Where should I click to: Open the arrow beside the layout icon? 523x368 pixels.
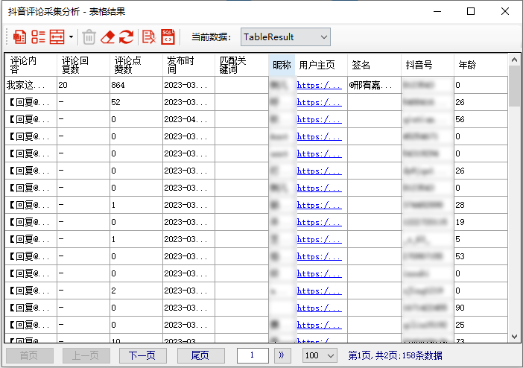71,37
